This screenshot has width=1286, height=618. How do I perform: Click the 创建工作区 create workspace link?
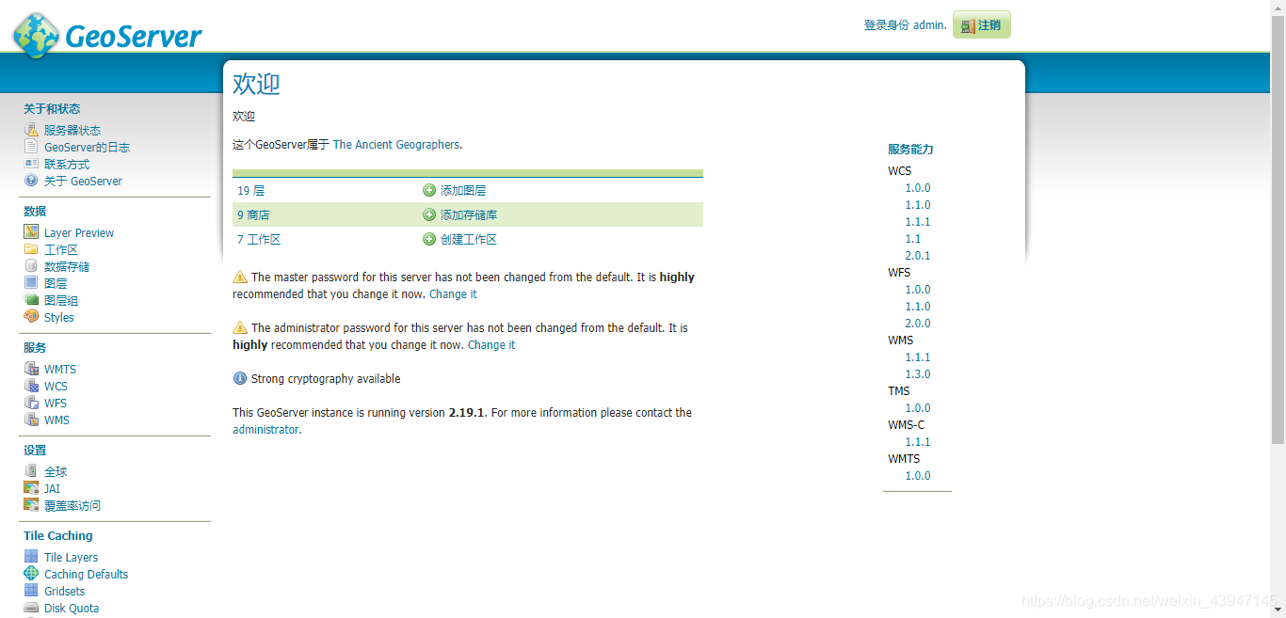click(x=469, y=239)
